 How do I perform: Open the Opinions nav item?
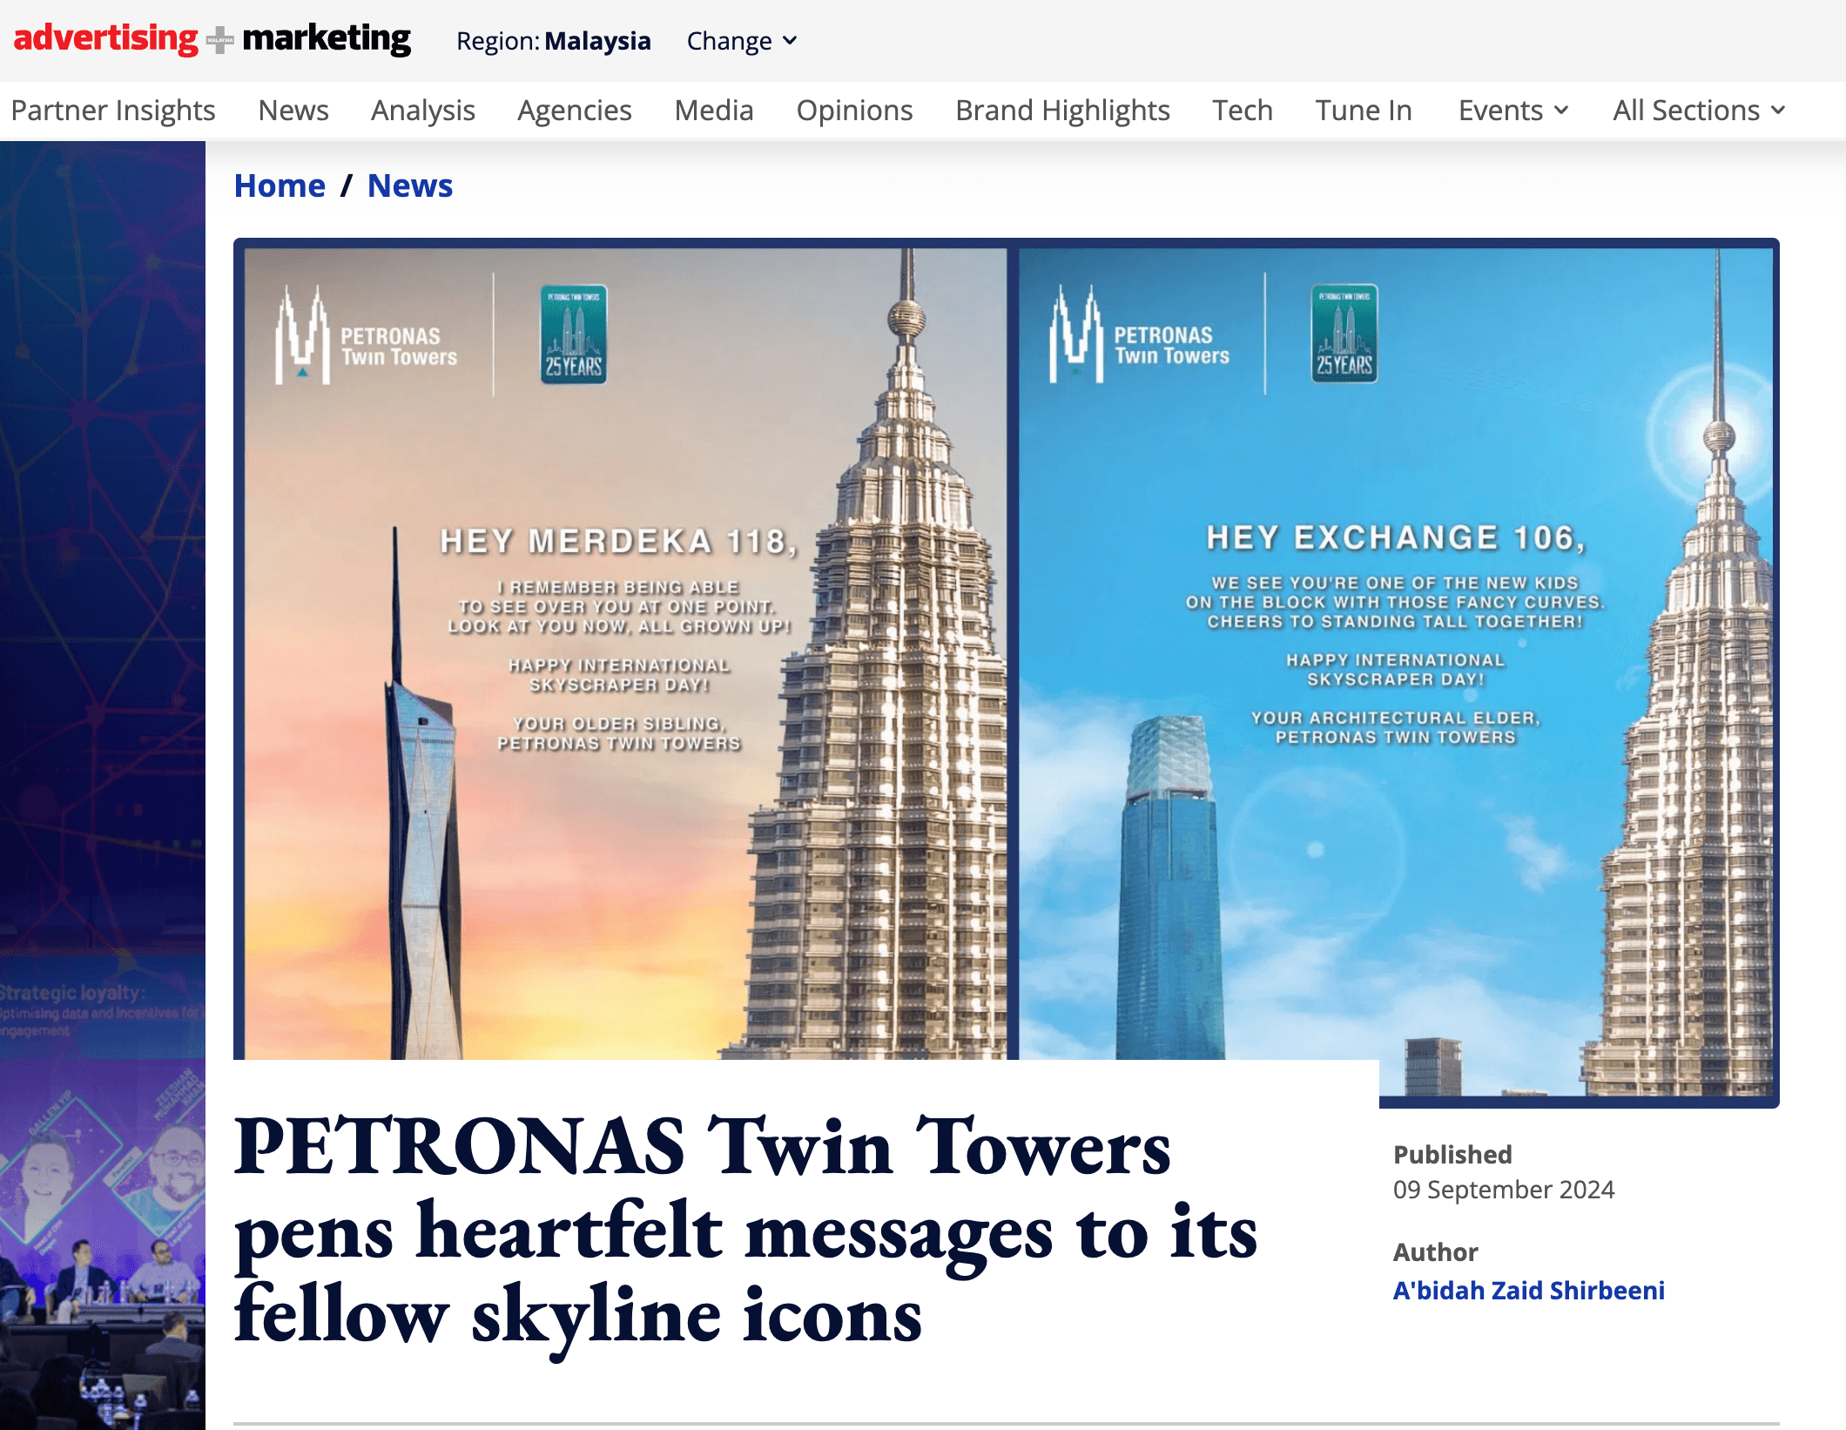pyautogui.click(x=854, y=111)
